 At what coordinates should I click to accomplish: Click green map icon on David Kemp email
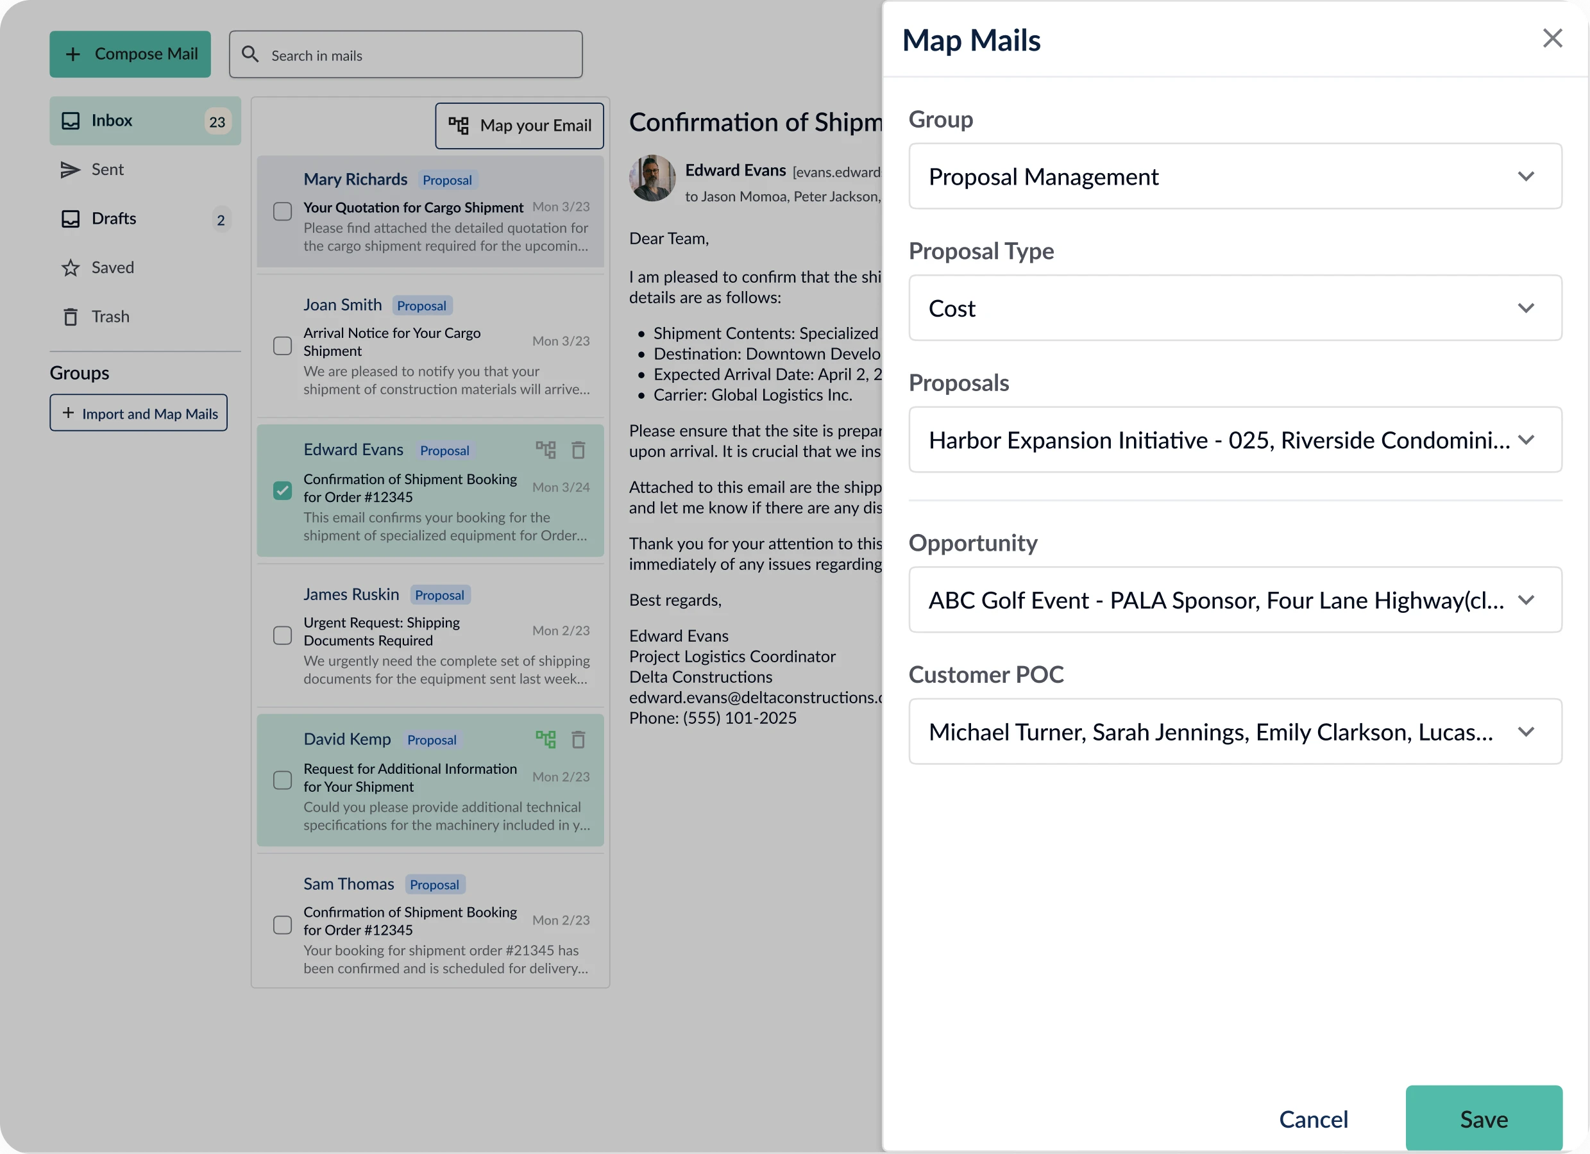click(545, 739)
